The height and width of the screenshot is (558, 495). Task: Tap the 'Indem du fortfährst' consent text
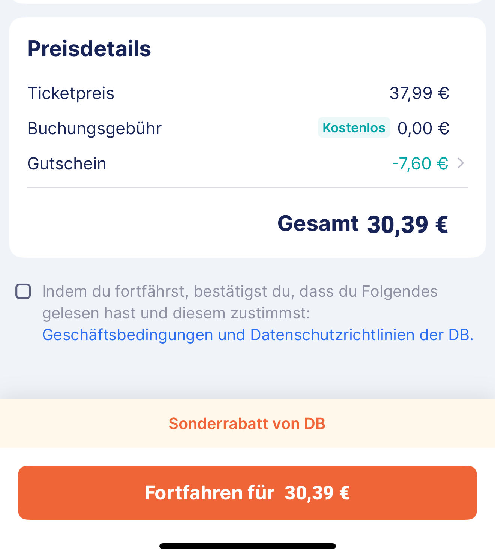(x=240, y=291)
